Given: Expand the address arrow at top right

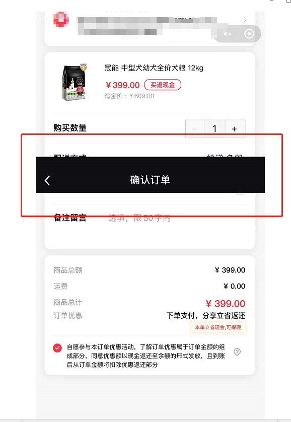Looking at the screenshot, I should 245,20.
